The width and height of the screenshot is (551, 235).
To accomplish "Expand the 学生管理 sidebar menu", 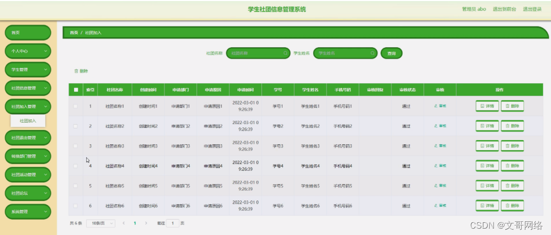I will (28, 69).
